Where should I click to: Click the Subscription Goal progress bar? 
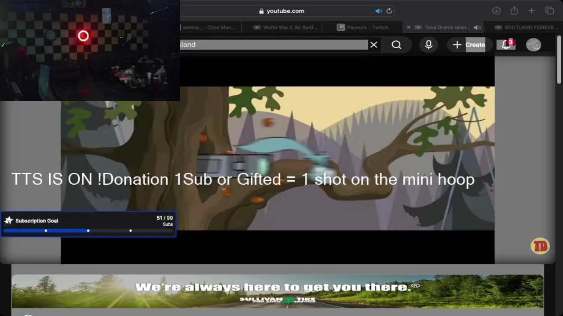click(x=88, y=230)
